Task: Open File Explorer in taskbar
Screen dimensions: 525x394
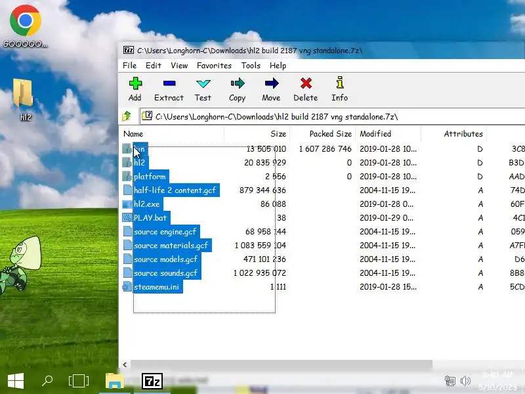Action: 115,381
